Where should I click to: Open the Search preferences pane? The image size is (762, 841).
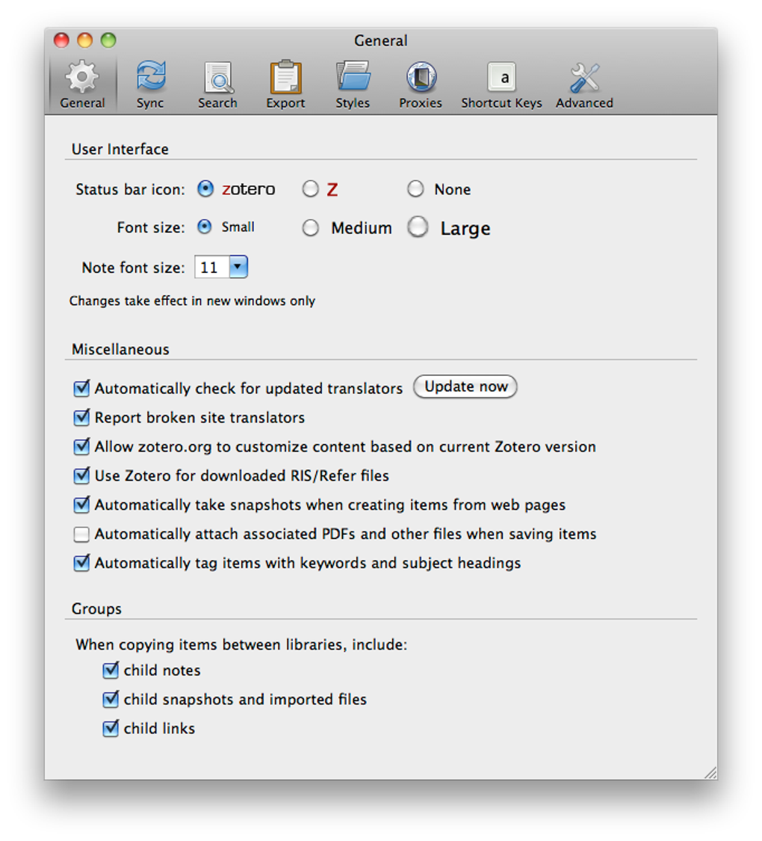217,84
